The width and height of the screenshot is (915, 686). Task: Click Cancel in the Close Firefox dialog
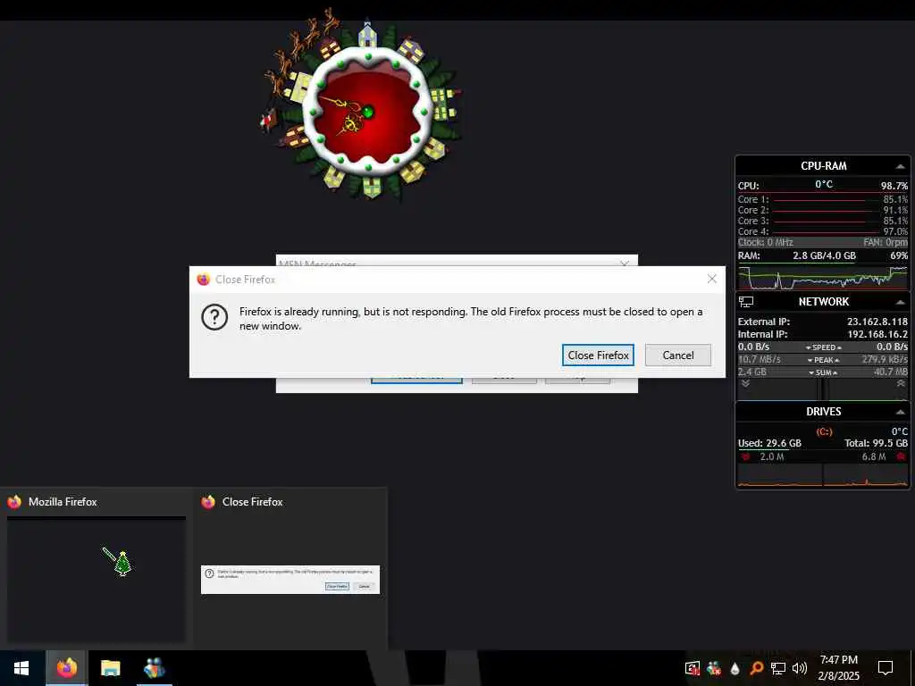tap(678, 356)
